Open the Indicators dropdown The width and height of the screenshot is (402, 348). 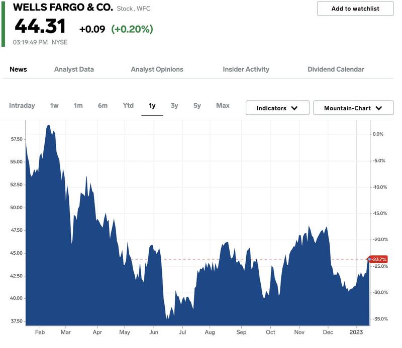click(x=277, y=108)
